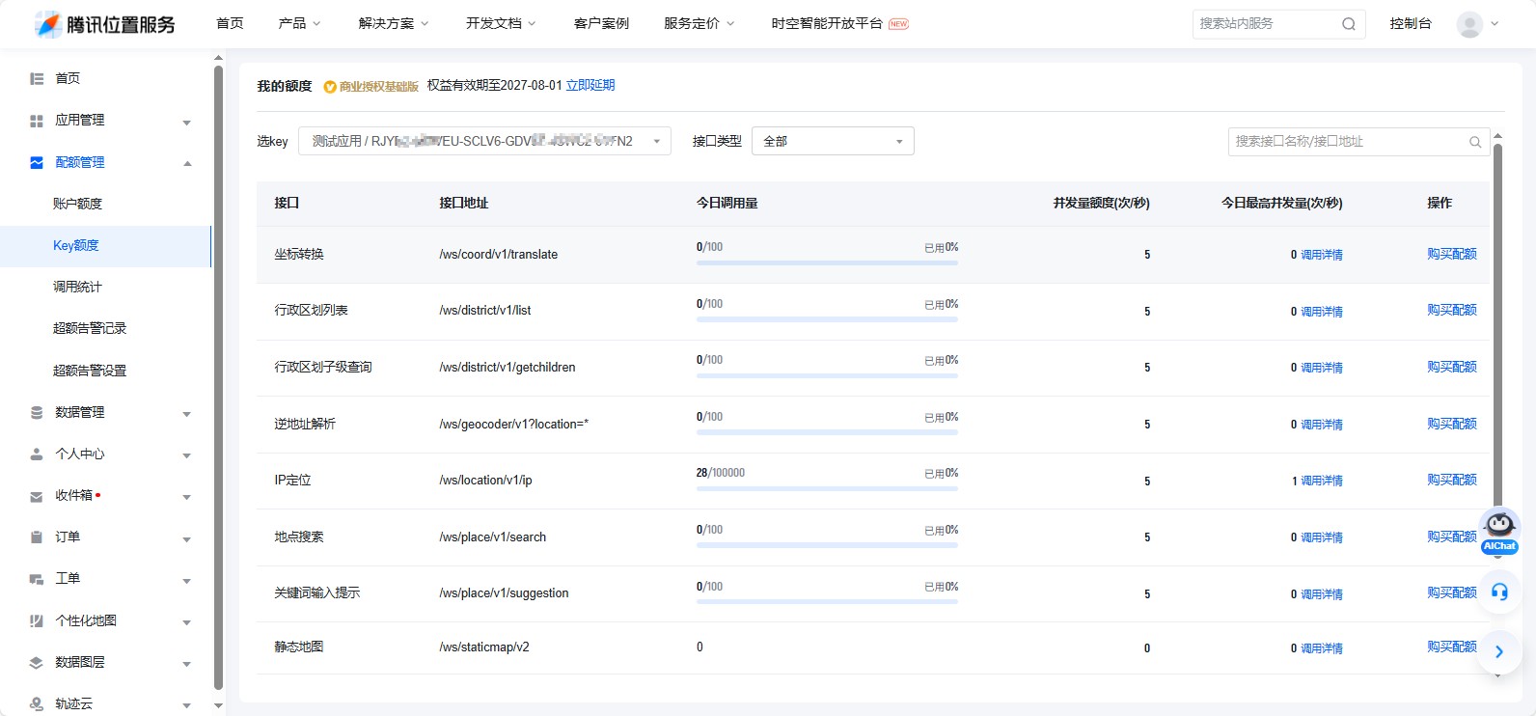This screenshot has width=1536, height=716.
Task: Open the 接口类型 dropdown showing 全部
Action: tap(832, 142)
